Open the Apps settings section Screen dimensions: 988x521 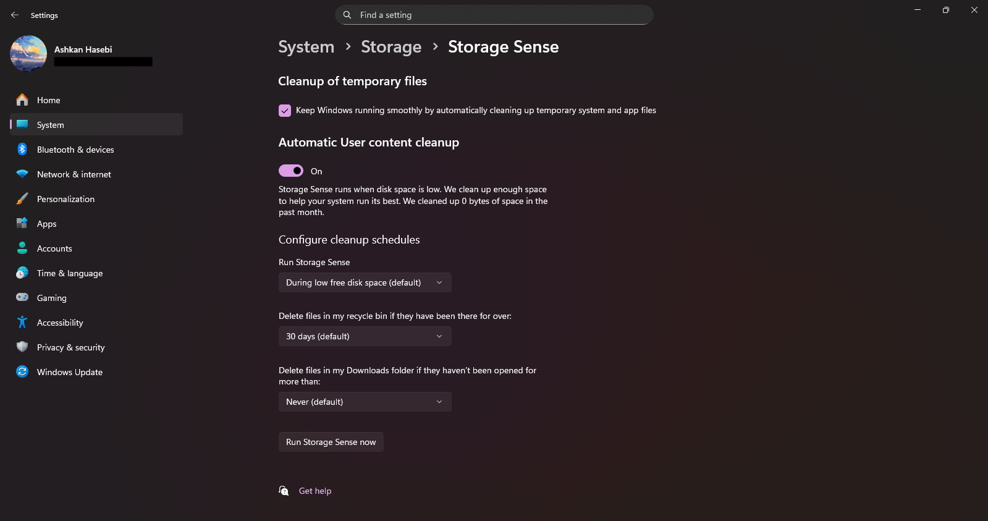click(47, 224)
